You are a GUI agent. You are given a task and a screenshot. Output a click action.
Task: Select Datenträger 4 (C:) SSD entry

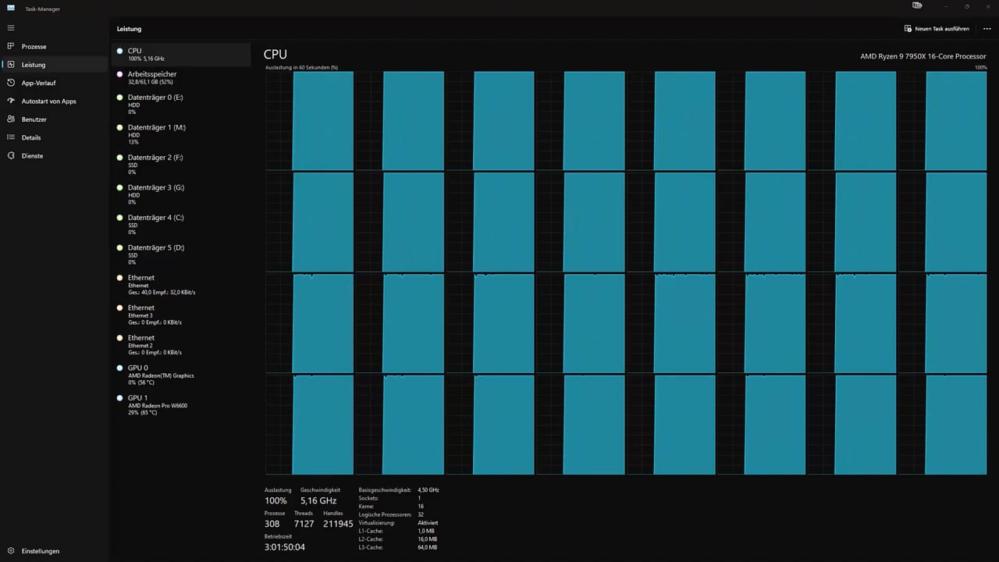[x=181, y=225]
